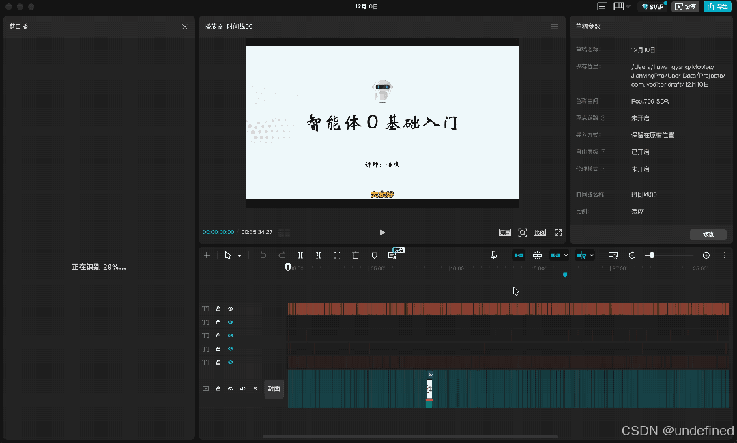Click the zoom out timeline icon

(x=632, y=255)
